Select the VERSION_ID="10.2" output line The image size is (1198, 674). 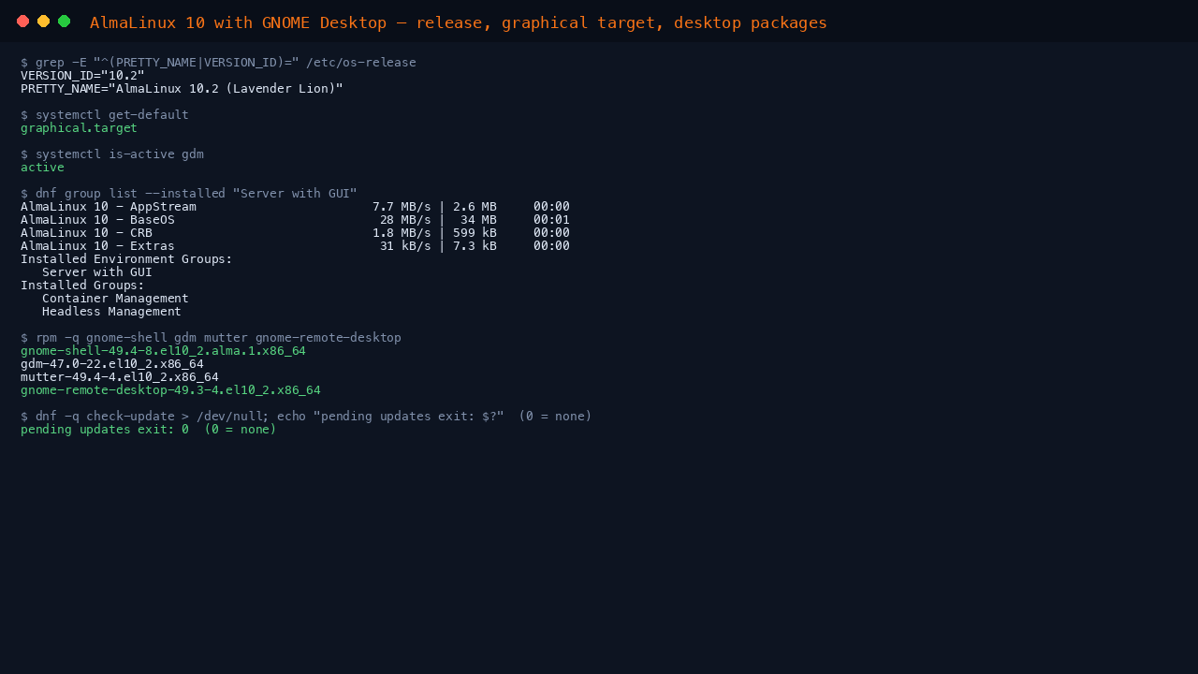[x=82, y=76]
